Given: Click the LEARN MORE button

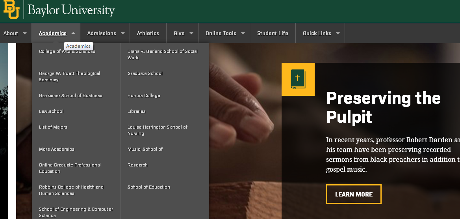Looking at the screenshot, I should tap(354, 194).
